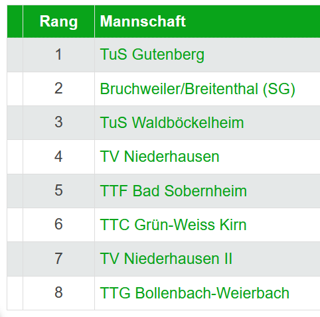Open Bruchweiler/Breitenthal (SG) team page
320x317 pixels.
click(x=197, y=89)
